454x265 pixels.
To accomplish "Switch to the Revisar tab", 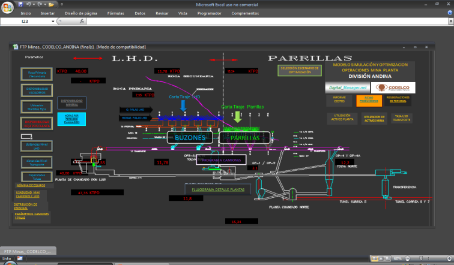I will click(x=162, y=13).
